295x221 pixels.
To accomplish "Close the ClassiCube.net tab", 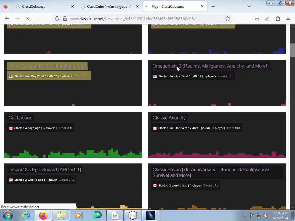I will coord(73,7).
